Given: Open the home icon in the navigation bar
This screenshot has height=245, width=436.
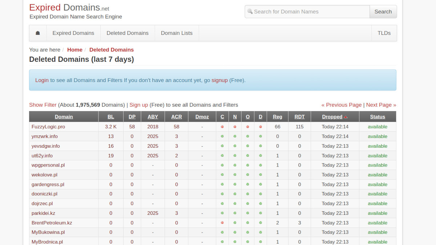Looking at the screenshot, I should click(38, 33).
